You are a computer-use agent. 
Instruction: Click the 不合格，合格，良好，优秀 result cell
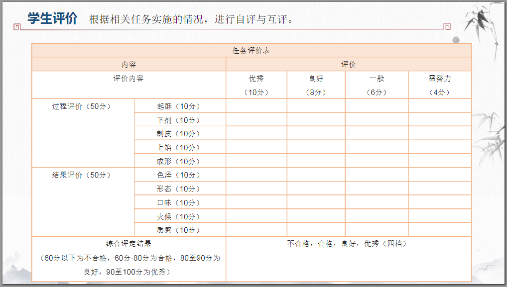tap(349, 259)
